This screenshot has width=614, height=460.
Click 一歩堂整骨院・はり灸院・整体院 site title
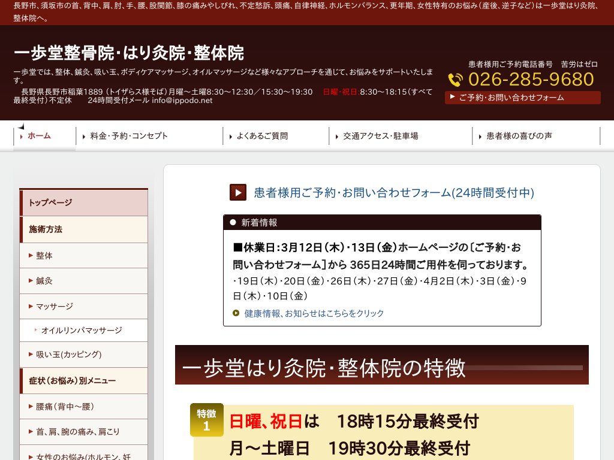tap(129, 53)
